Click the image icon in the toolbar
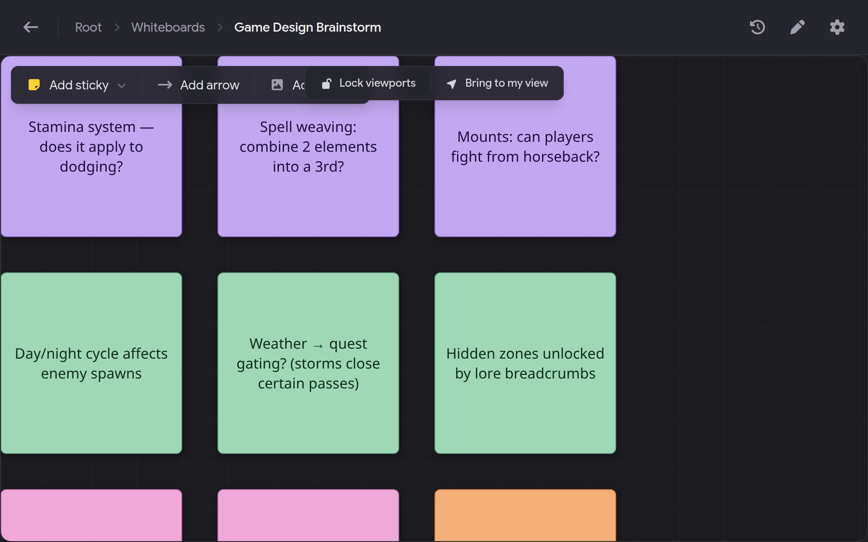This screenshot has height=542, width=868. [x=277, y=85]
